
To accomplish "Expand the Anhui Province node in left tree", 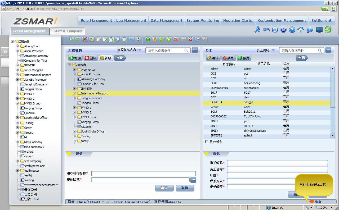I will pos(17,51).
